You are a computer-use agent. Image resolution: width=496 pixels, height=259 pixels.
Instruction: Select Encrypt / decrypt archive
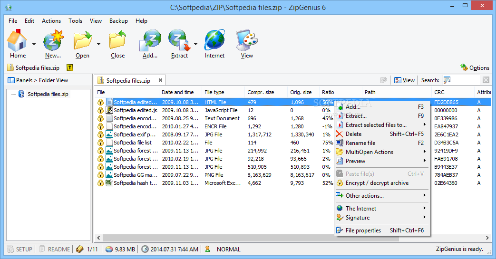pos(381,183)
